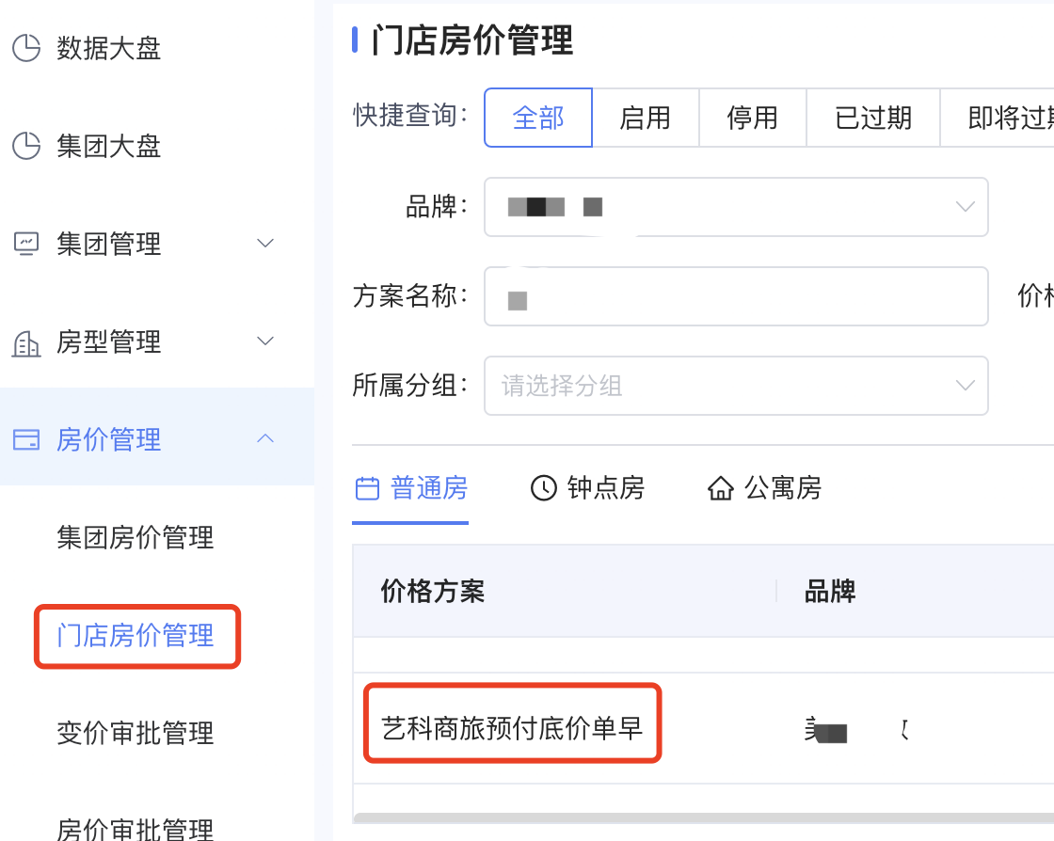Go to 变价审批管理 submenu item
The height and width of the screenshot is (841, 1054).
(x=136, y=733)
